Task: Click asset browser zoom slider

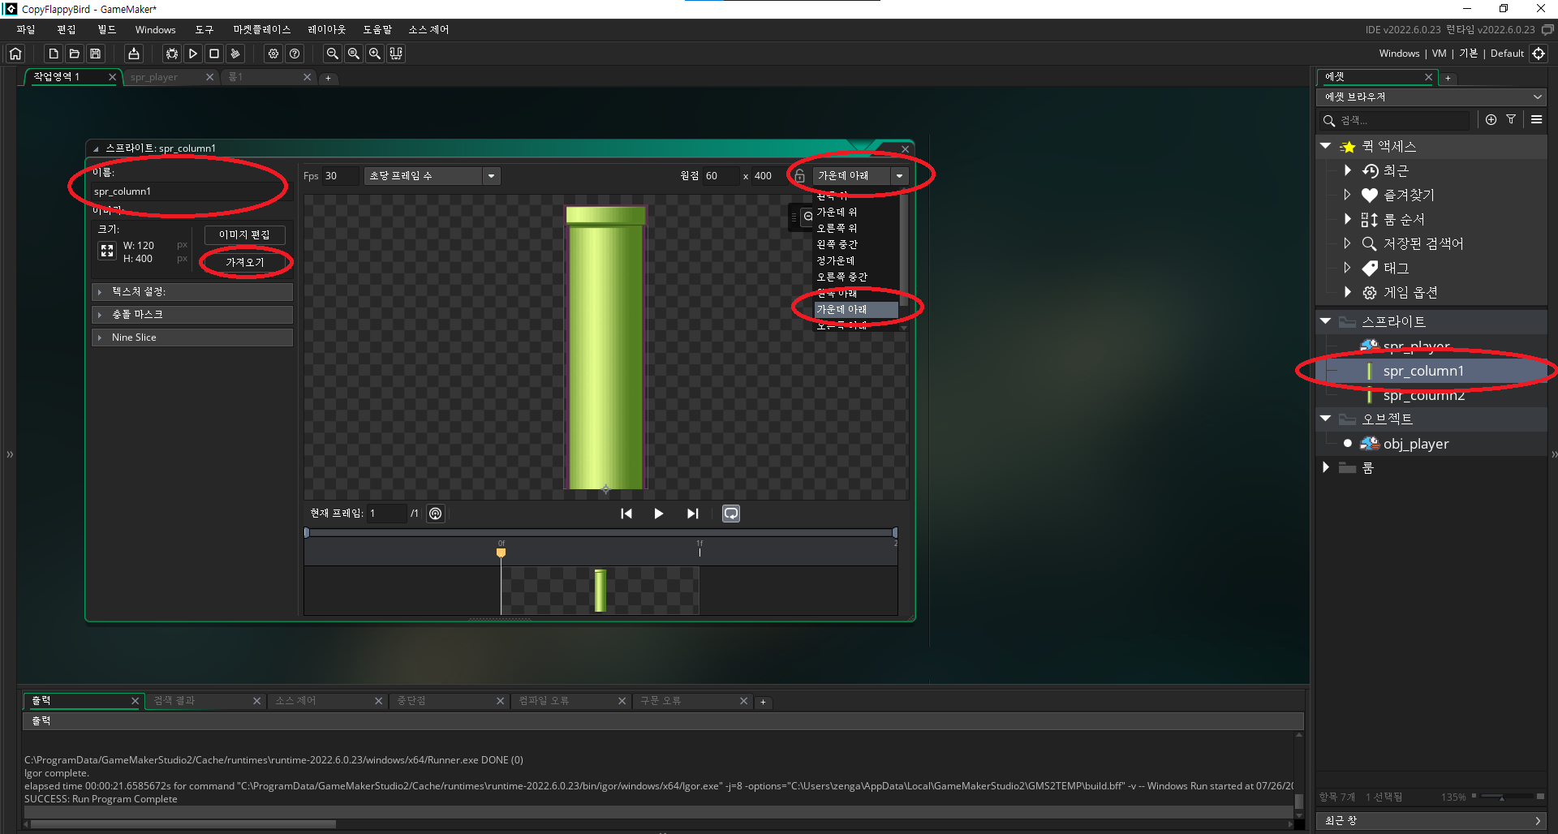Action: click(x=1507, y=797)
